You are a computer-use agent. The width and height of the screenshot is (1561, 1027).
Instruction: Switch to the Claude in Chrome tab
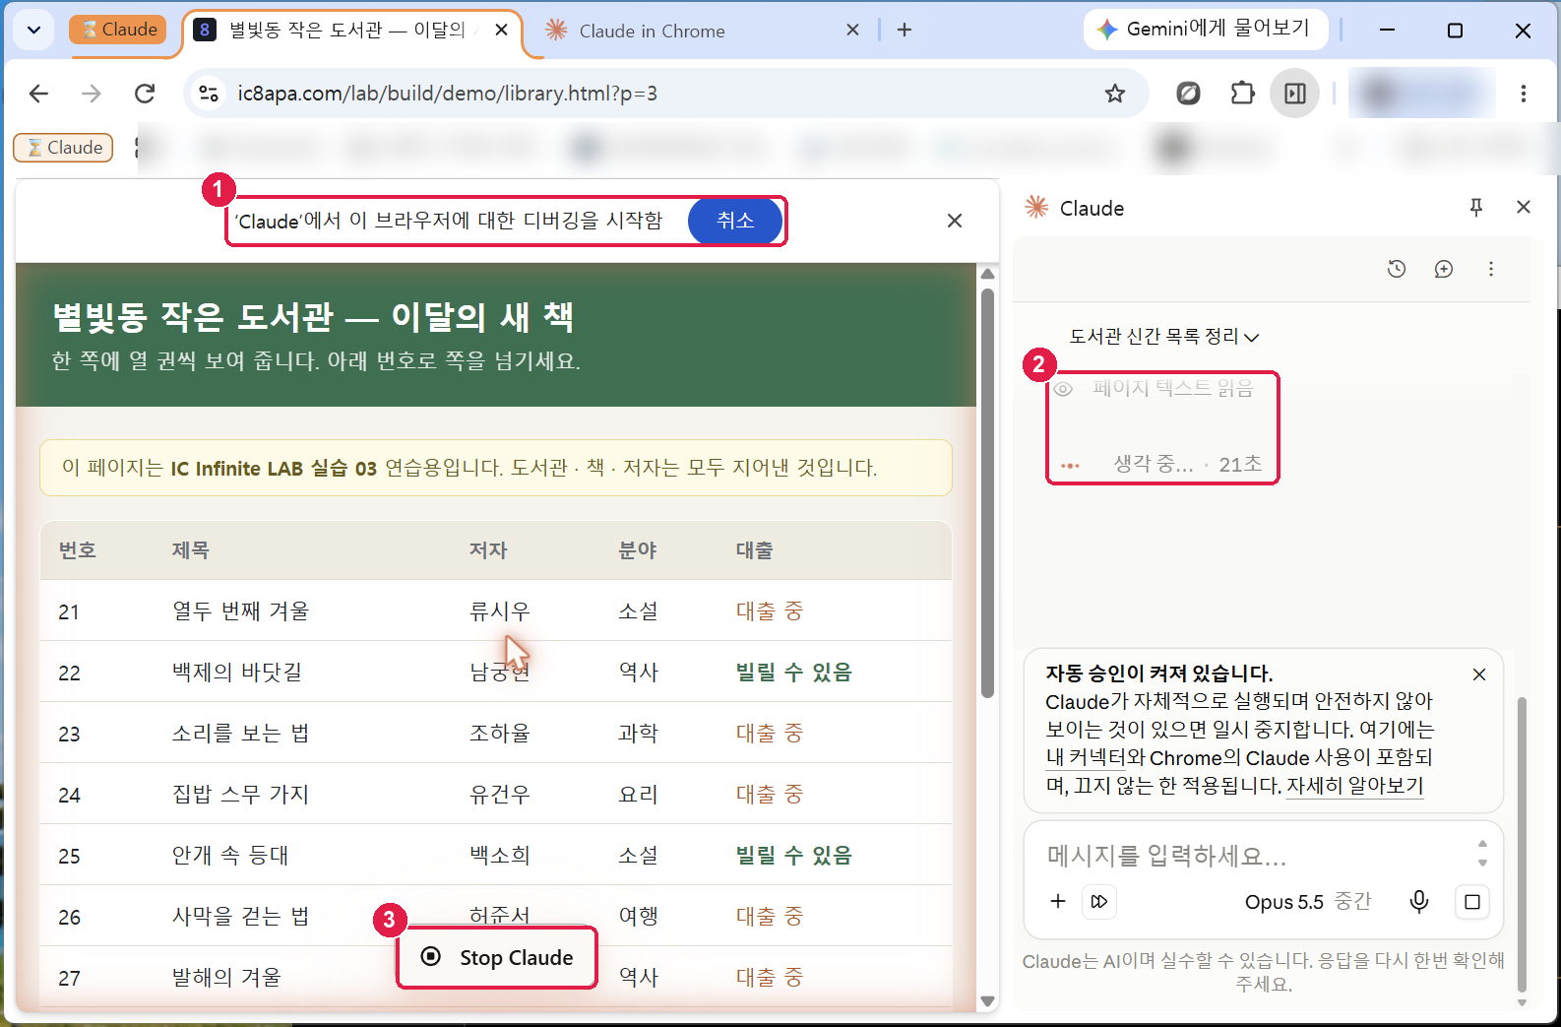(653, 32)
